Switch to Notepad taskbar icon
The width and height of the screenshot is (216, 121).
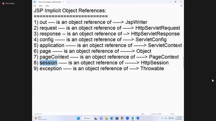pyautogui.click(x=133, y=118)
